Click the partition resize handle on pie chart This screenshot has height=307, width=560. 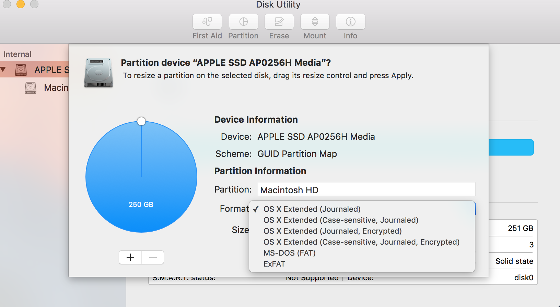click(x=141, y=121)
